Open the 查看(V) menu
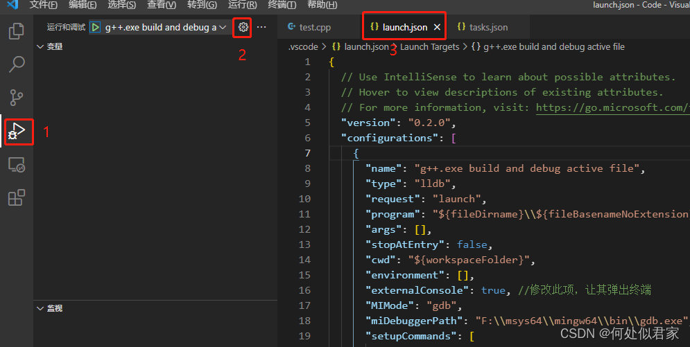The width and height of the screenshot is (690, 347). [162, 5]
